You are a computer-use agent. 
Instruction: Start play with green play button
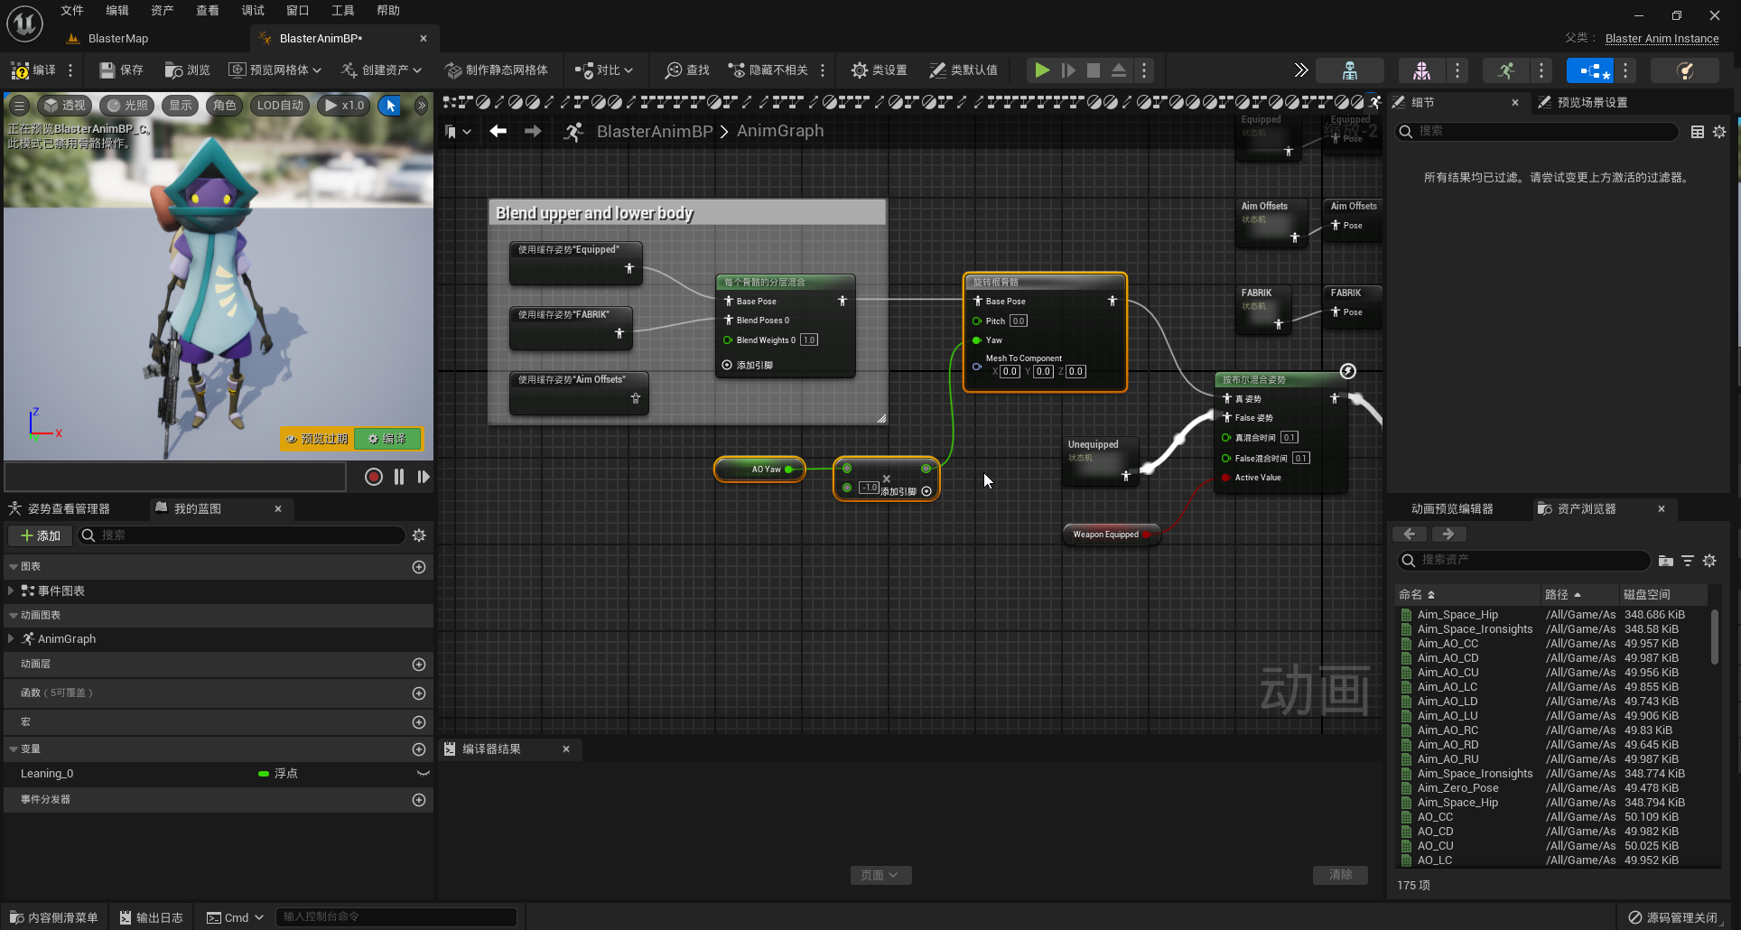tap(1042, 70)
